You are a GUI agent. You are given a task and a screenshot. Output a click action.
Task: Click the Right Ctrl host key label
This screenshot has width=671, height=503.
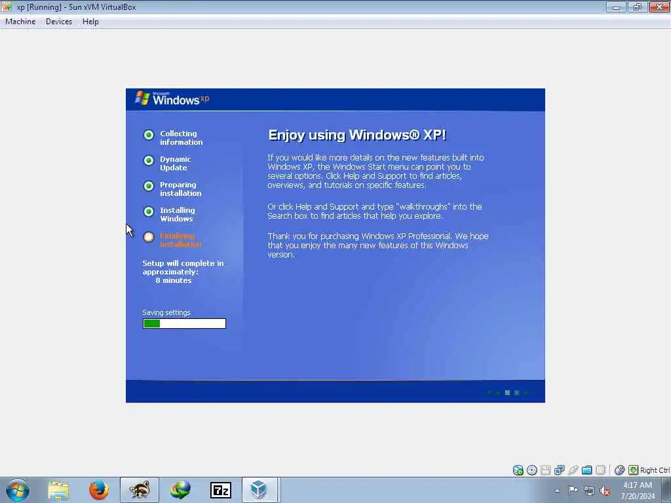655,470
